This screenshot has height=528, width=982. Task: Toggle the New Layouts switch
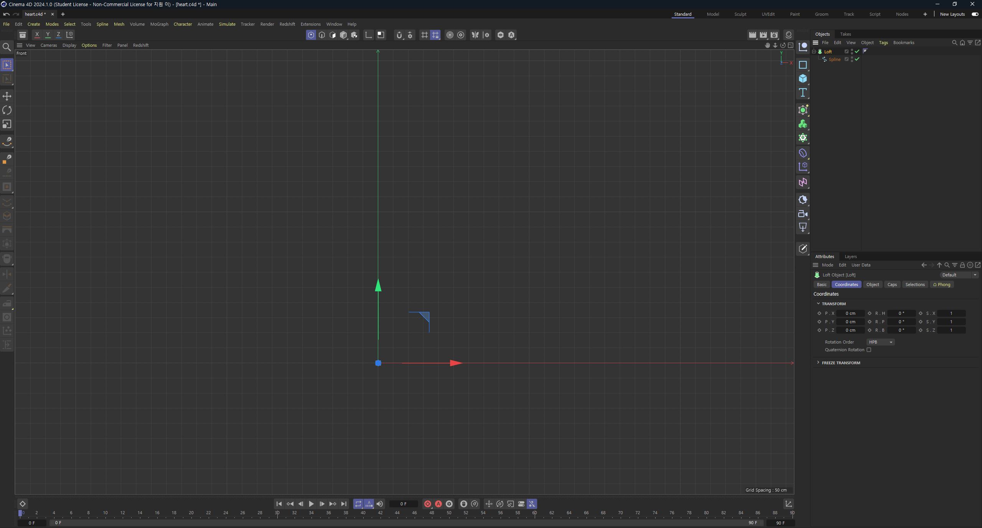975,14
